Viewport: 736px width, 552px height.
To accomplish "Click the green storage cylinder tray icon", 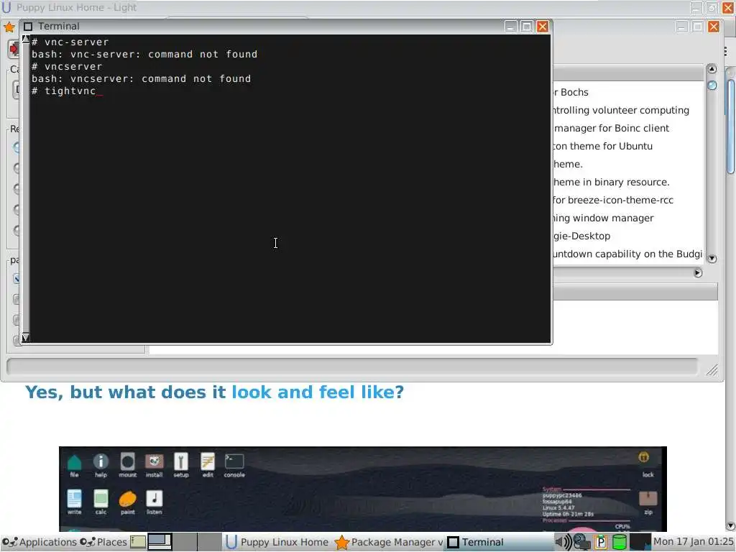I will (x=620, y=542).
